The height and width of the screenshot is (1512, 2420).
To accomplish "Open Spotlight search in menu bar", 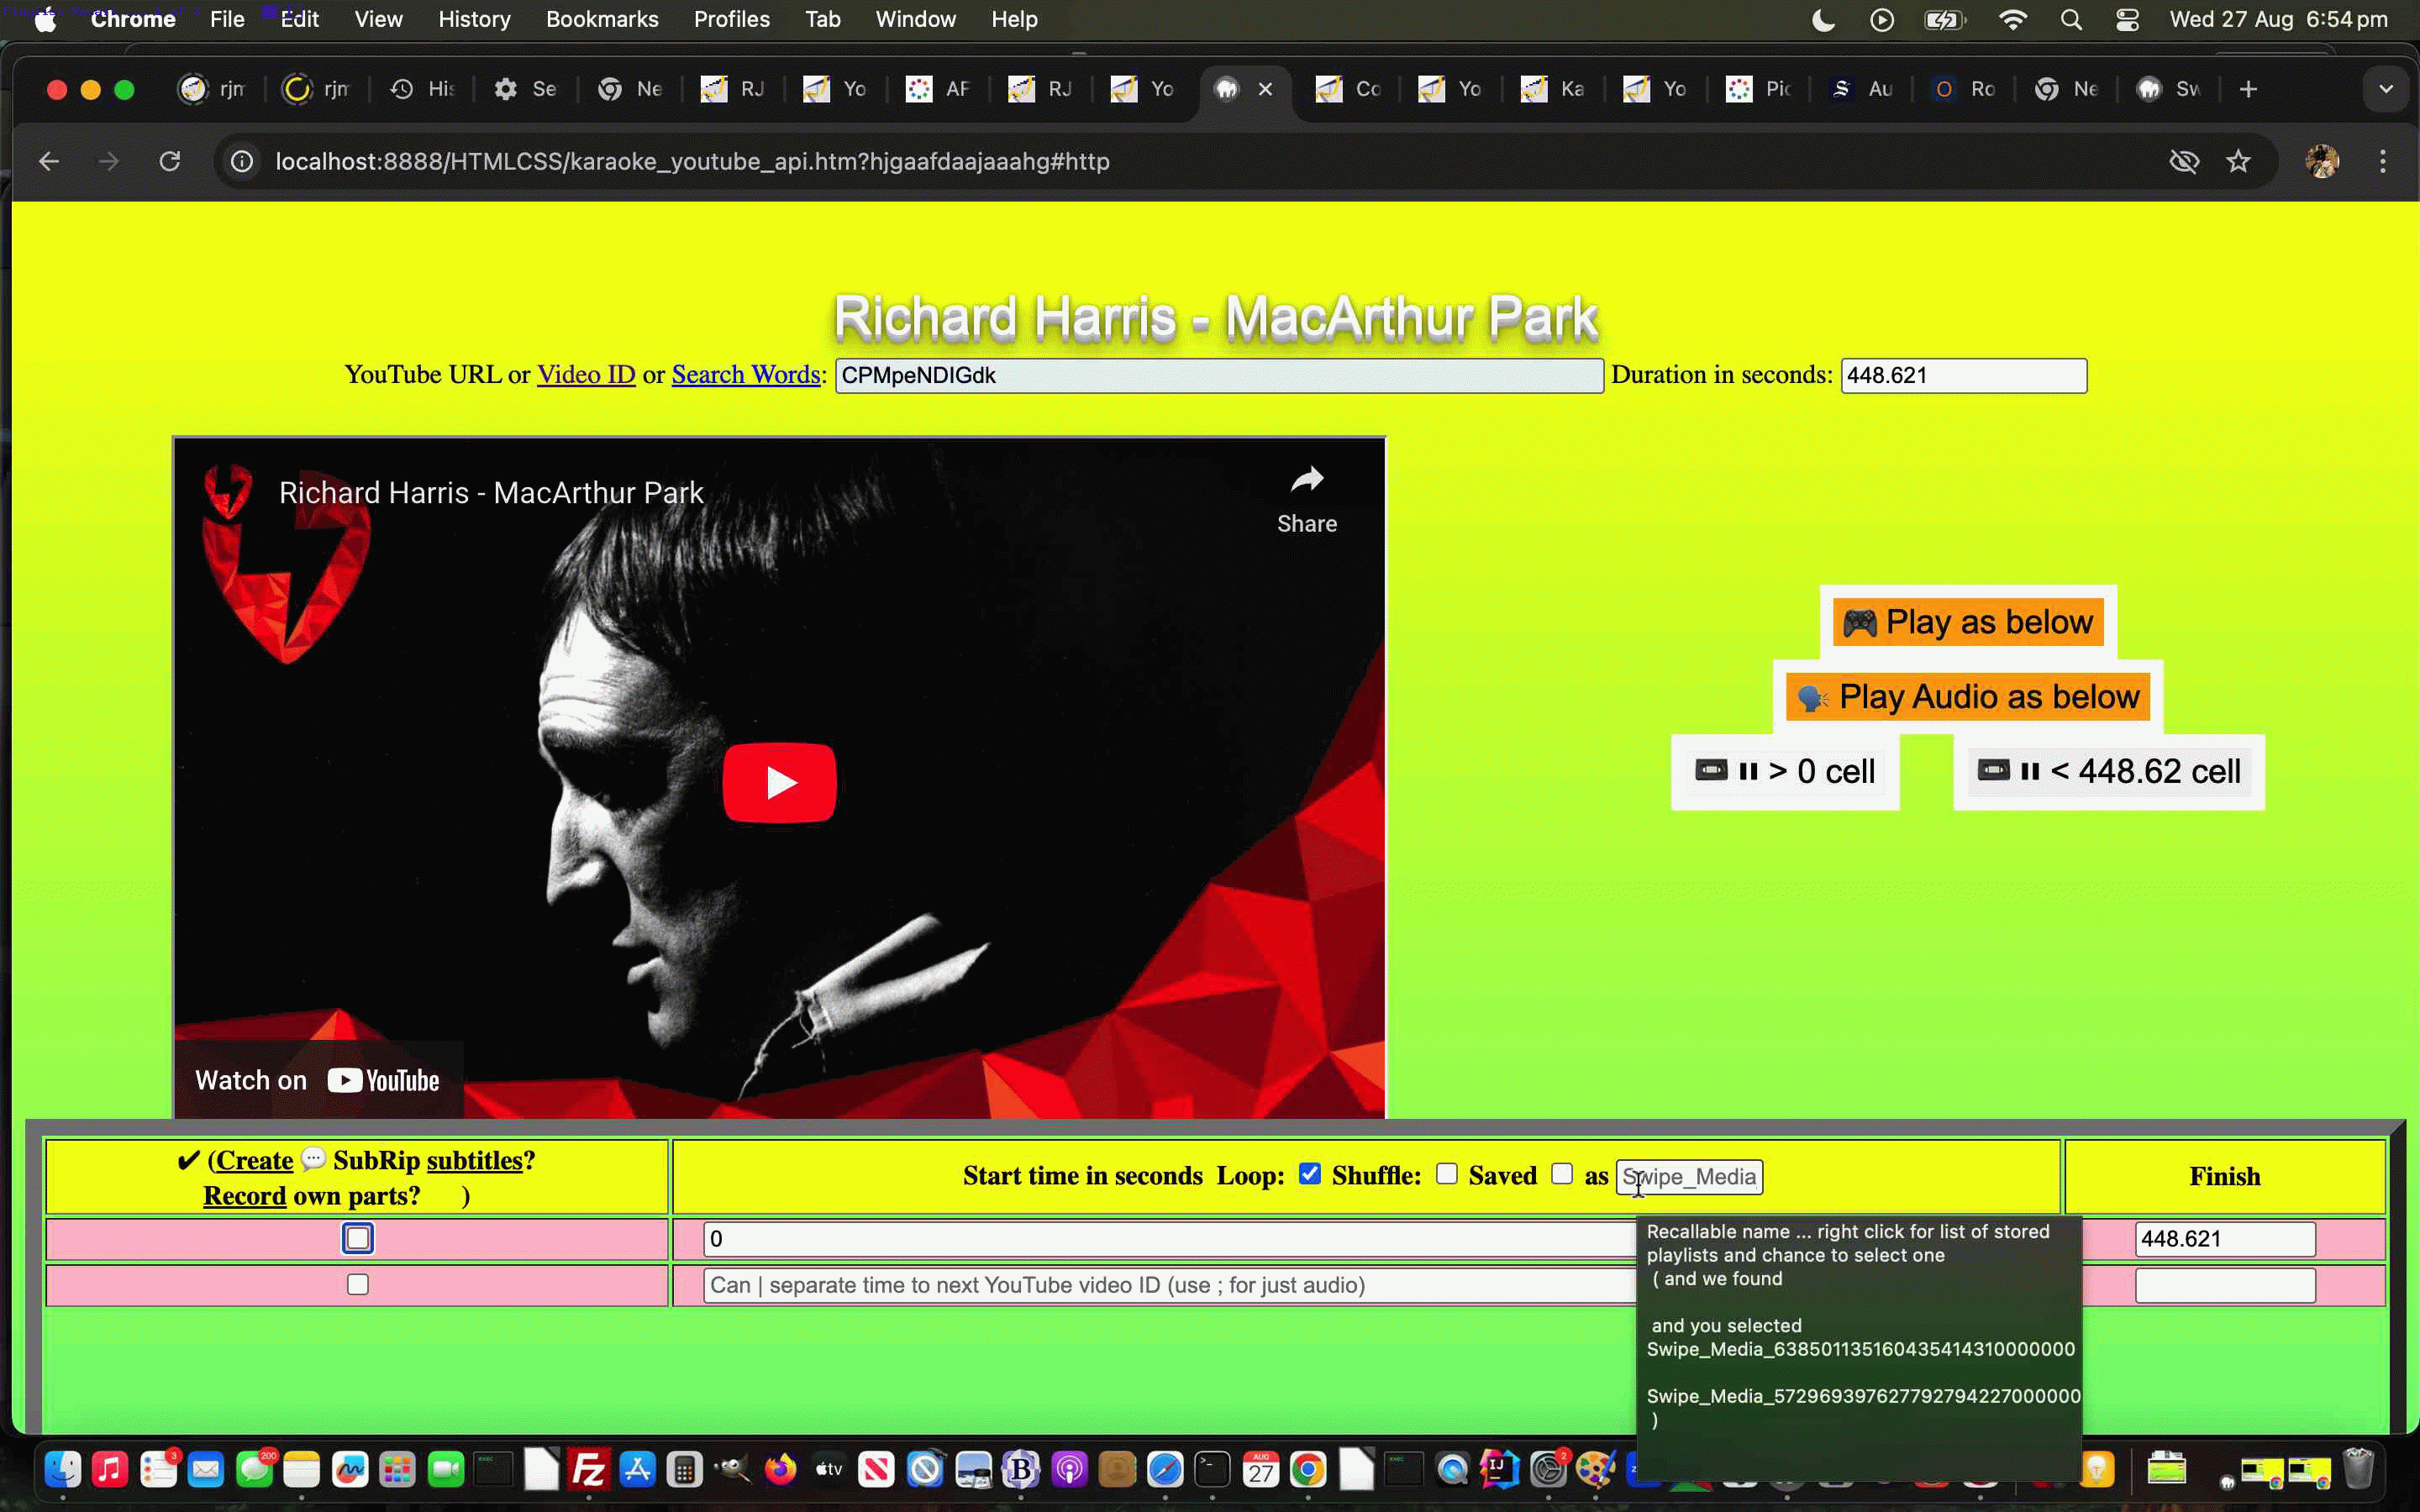I will point(2071,19).
